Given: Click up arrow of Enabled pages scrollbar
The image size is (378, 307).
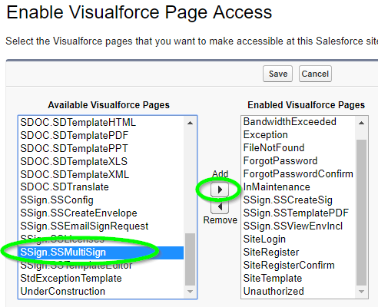Looking at the screenshot, I should [361, 123].
